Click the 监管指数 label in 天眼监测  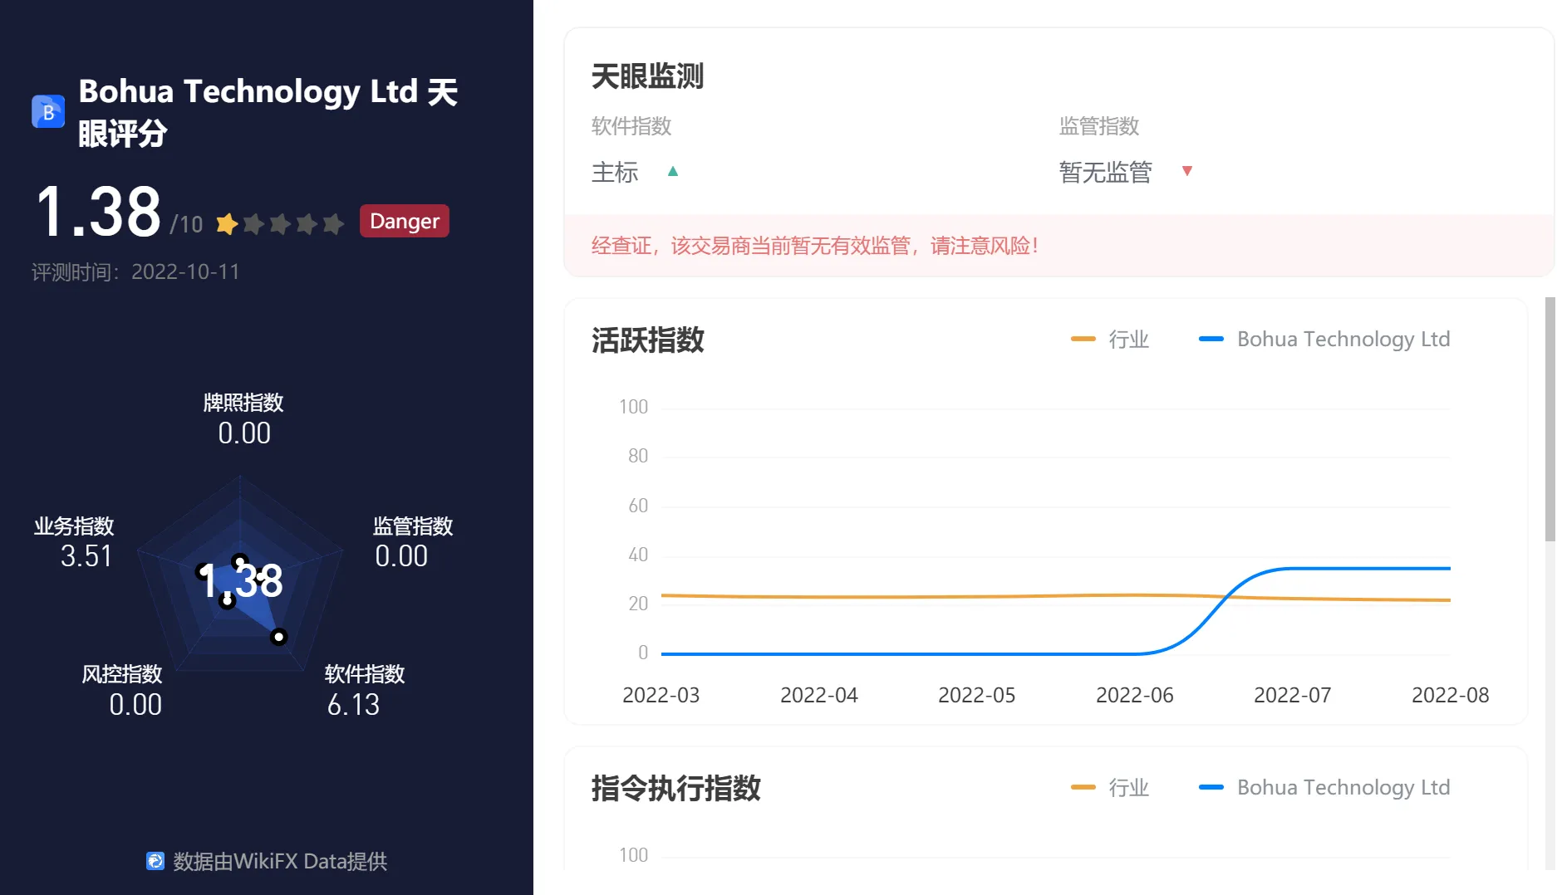pyautogui.click(x=1099, y=126)
